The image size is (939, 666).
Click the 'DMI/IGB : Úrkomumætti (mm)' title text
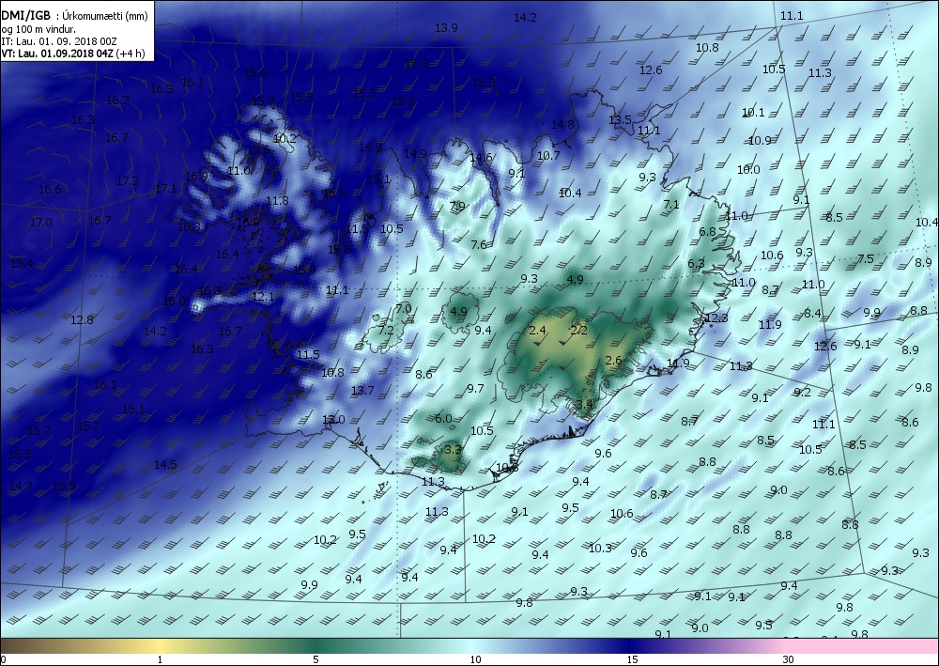coord(74,16)
